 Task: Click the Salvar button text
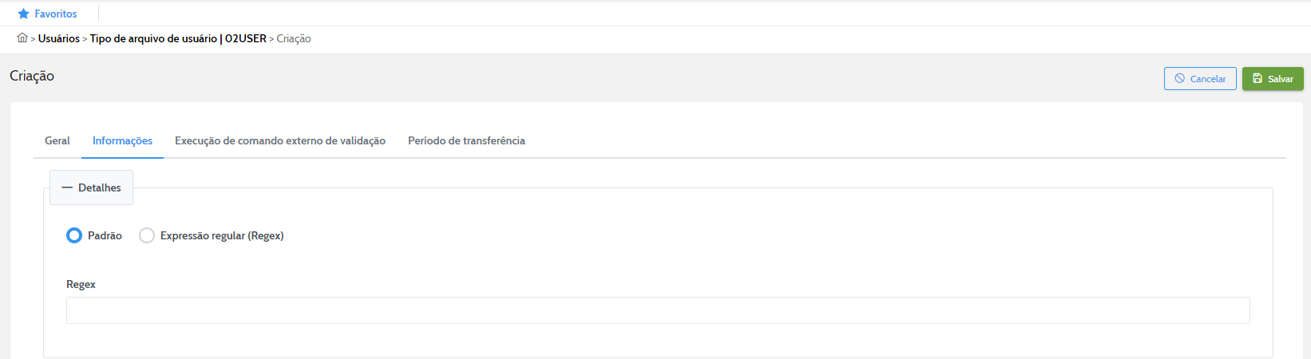(1281, 79)
